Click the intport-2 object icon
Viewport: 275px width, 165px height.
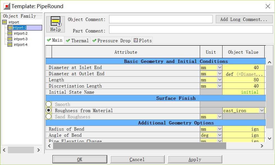click(10, 33)
